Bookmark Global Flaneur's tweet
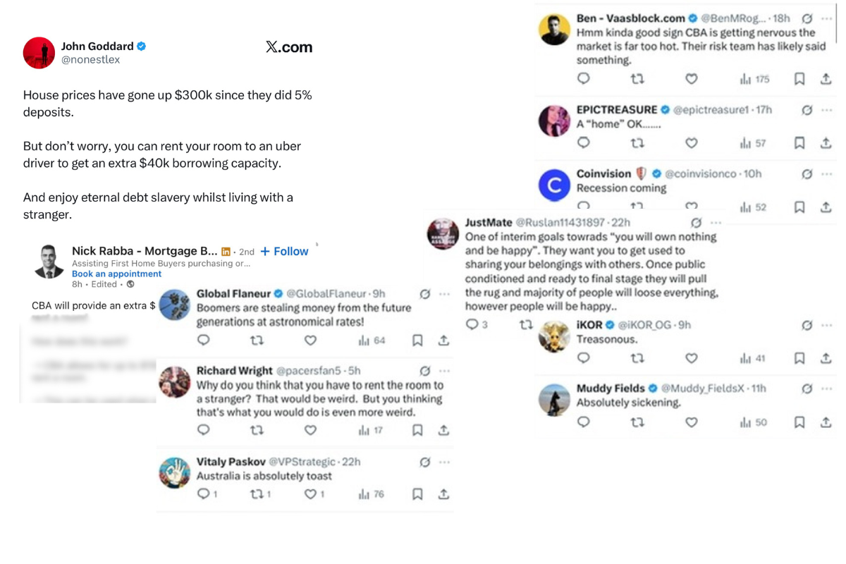 [x=417, y=341]
